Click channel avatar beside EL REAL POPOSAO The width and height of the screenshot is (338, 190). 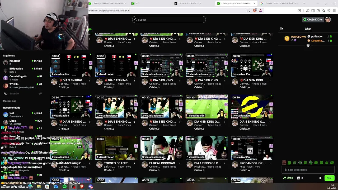[x=144, y=165]
